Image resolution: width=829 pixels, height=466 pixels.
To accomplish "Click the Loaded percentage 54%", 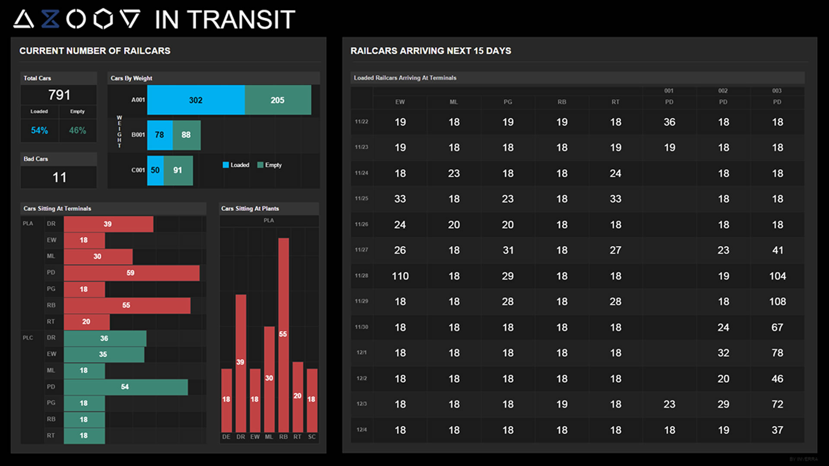I will click(x=39, y=130).
